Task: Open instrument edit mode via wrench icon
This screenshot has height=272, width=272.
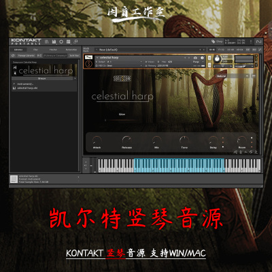Action: [88, 57]
